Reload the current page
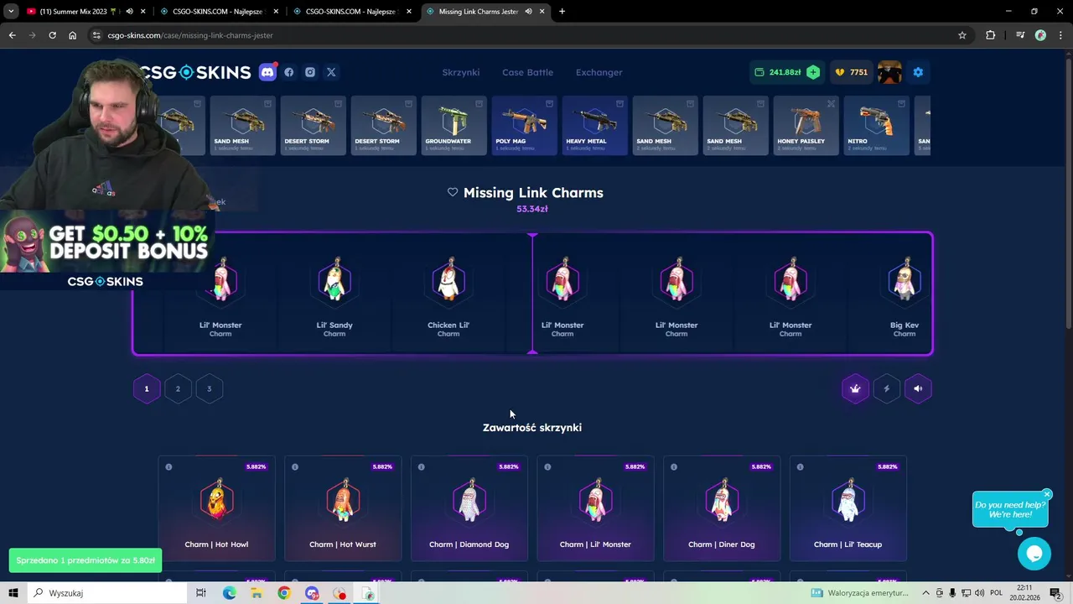Viewport: 1073px width, 604px height. click(x=52, y=35)
